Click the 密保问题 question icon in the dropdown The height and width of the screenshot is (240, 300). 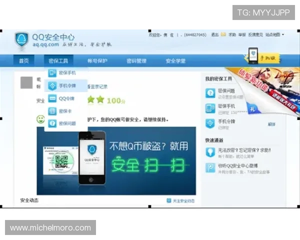coord(52,123)
